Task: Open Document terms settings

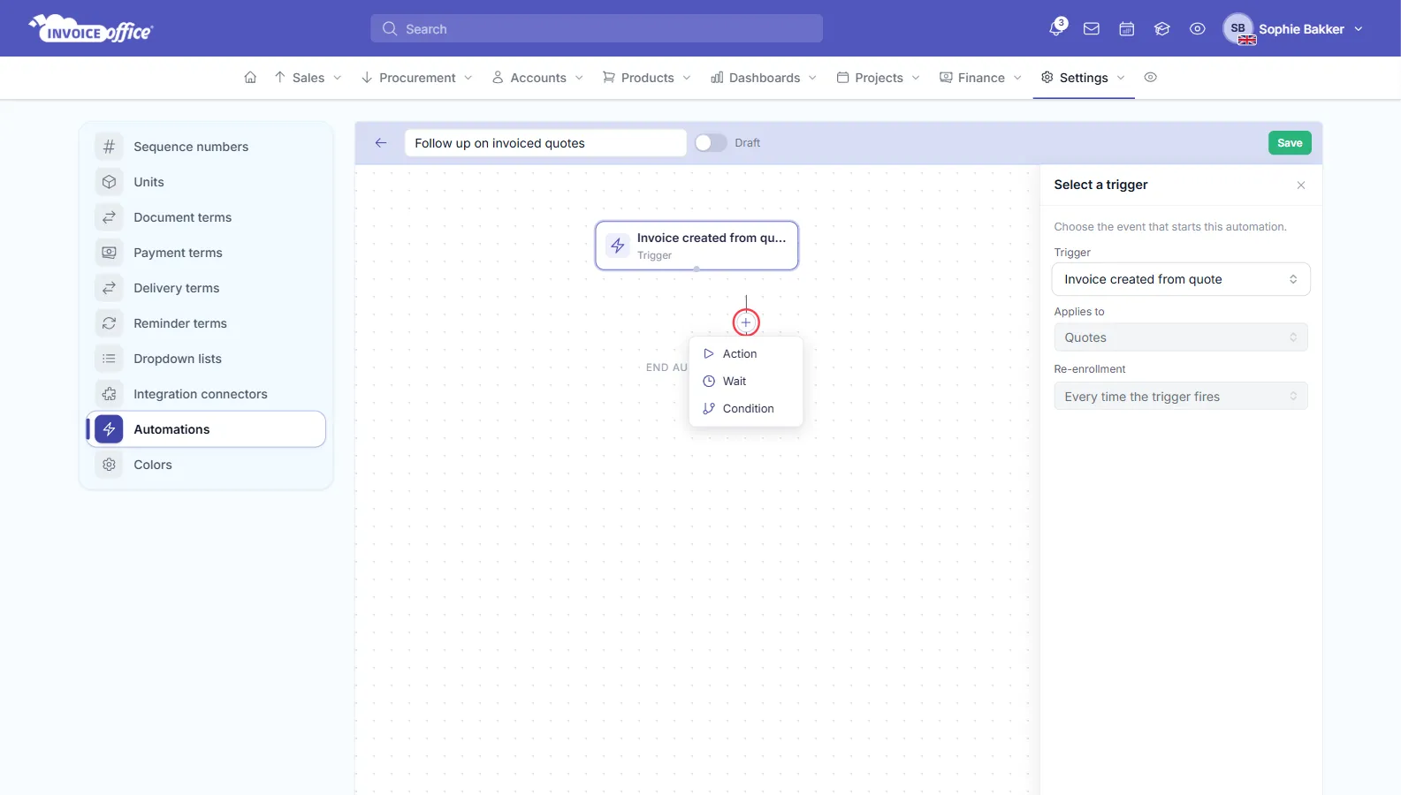Action: pyautogui.click(x=206, y=217)
